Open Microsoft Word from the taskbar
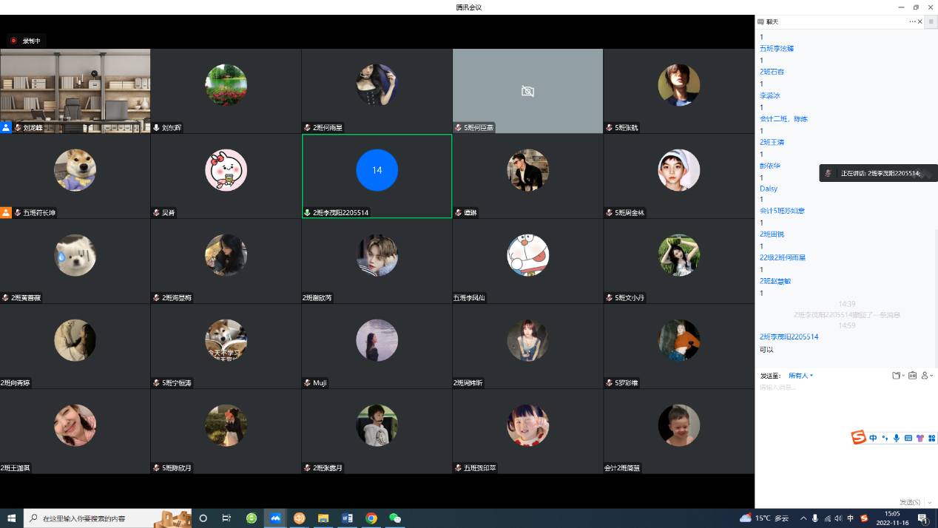 coord(347,518)
